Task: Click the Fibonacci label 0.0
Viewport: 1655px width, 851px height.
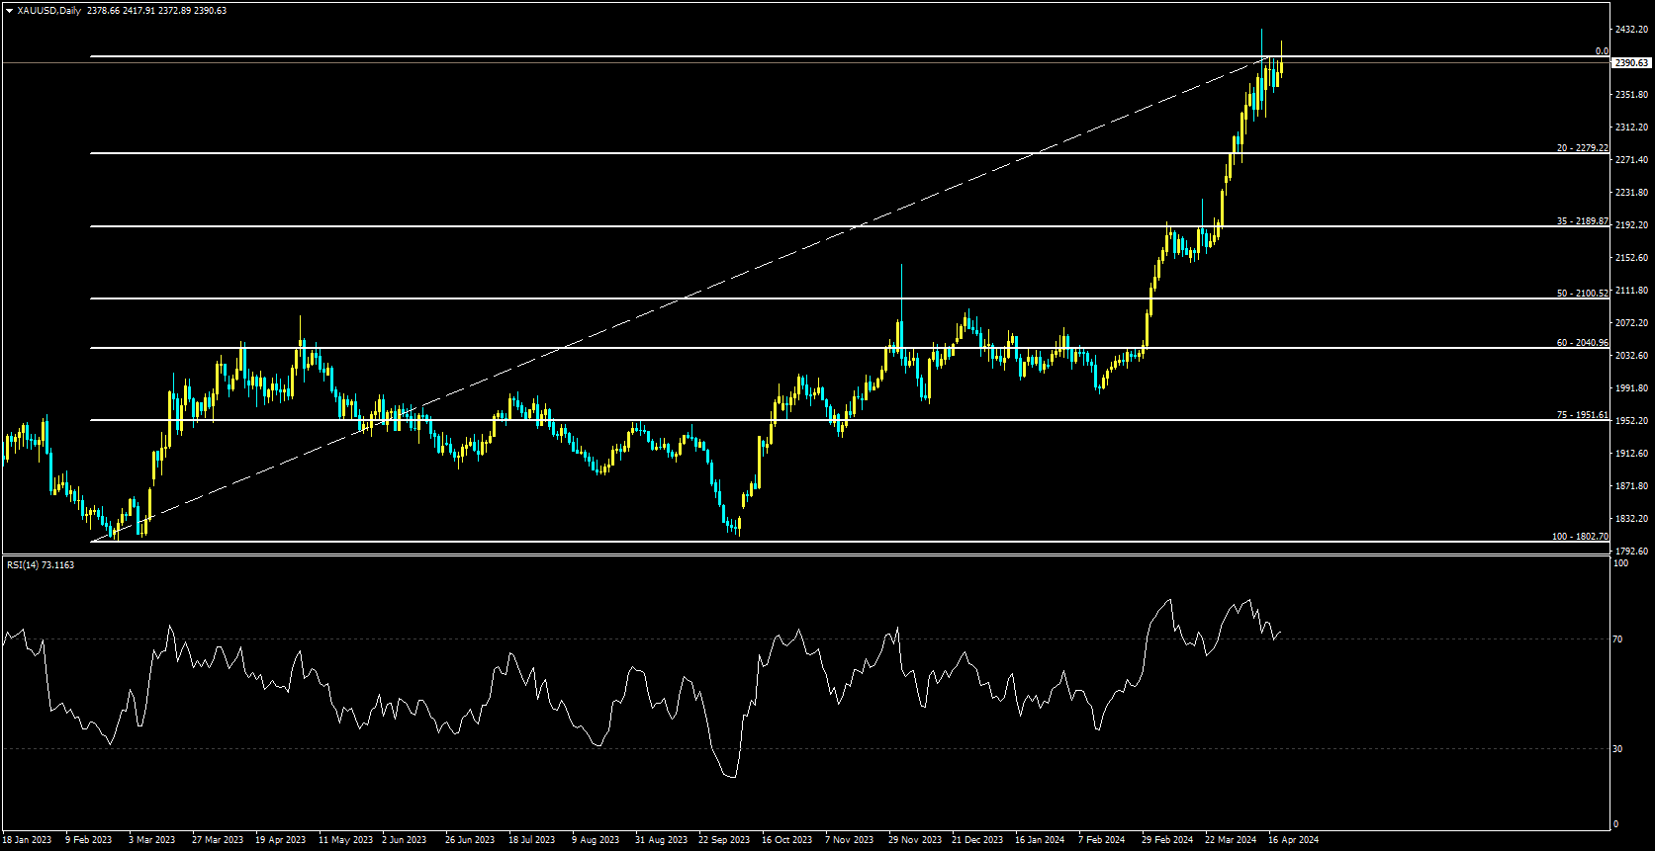Action: [1602, 51]
